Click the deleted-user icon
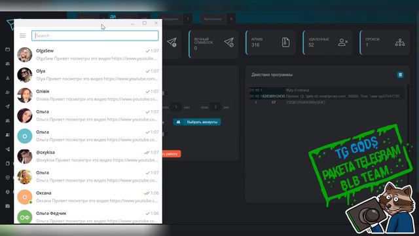Viewport: 419px width, 236px height. coord(342,42)
